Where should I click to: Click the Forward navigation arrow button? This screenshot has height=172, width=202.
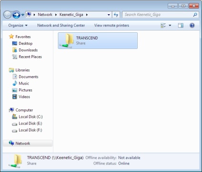coord(16,15)
